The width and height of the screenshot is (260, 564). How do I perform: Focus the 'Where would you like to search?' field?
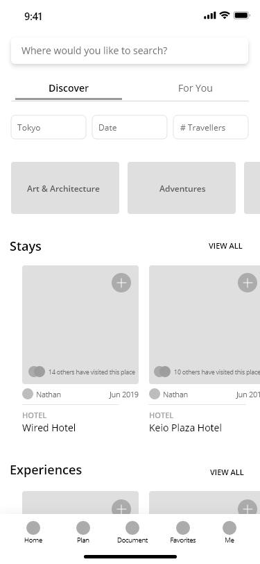click(x=130, y=51)
